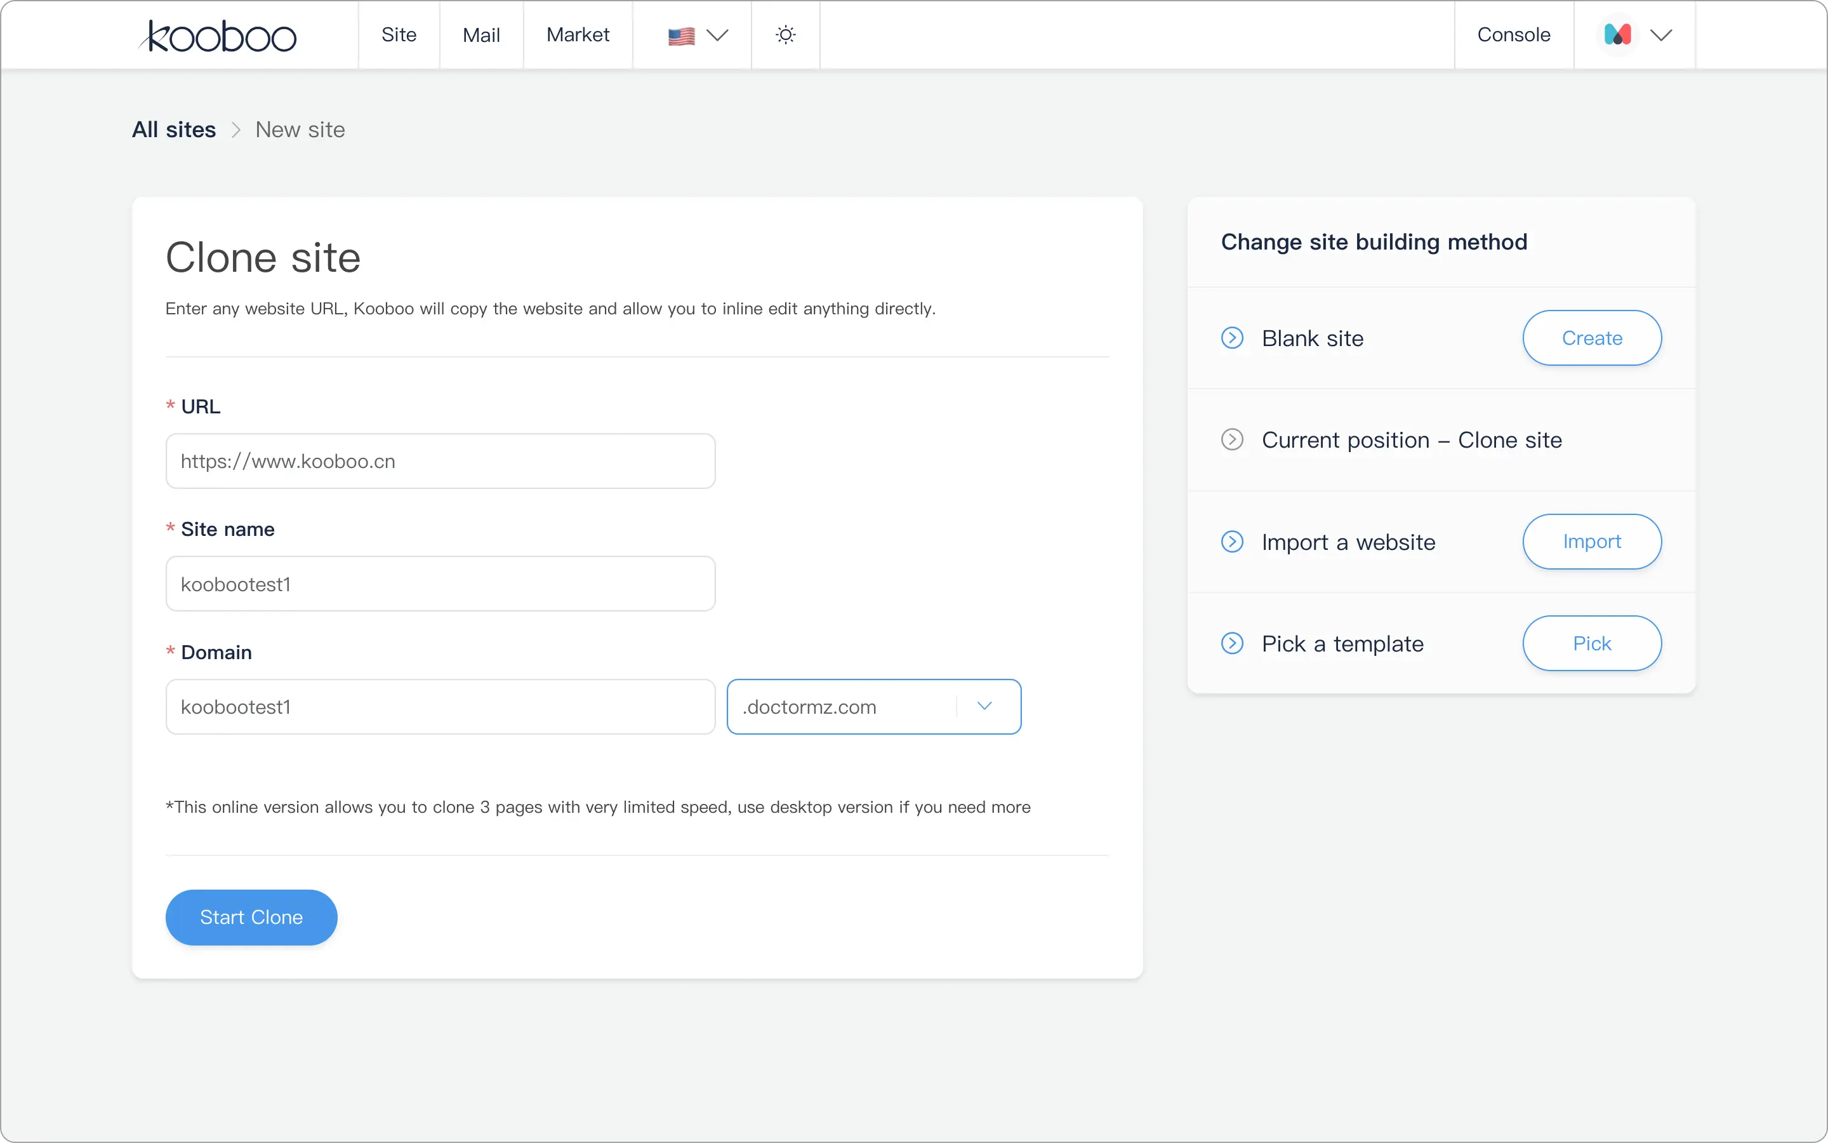Click the arrow icon beside Current position – Clone site
Screen dimensions: 1828x1143
[x=1232, y=439]
